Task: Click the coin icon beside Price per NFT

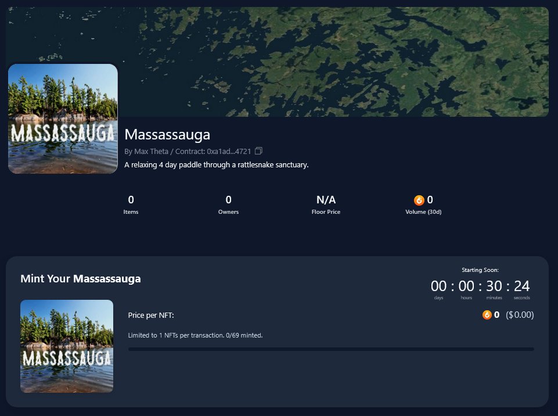Action: coord(487,314)
